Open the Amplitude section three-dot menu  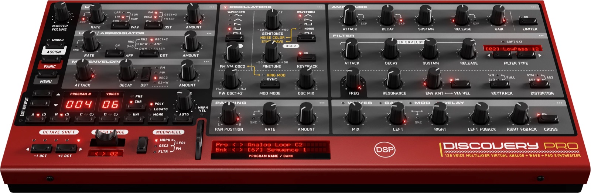coord(533,7)
